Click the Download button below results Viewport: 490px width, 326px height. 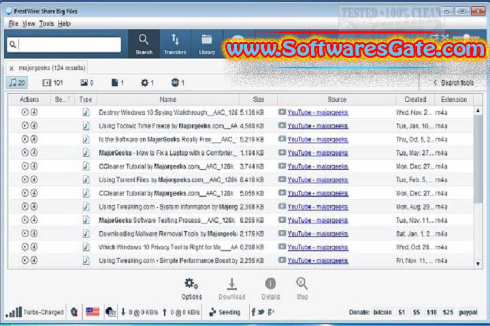[231, 289]
